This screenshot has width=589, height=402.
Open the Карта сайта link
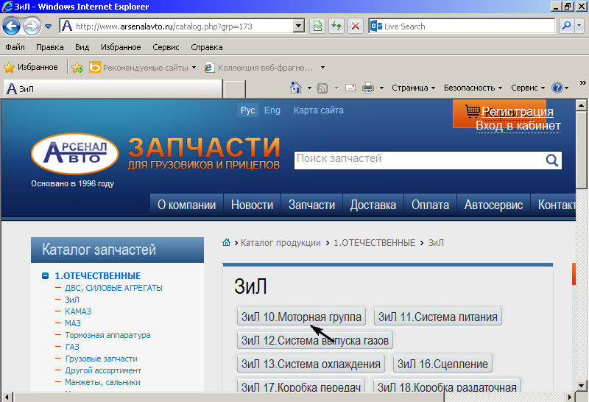point(319,110)
